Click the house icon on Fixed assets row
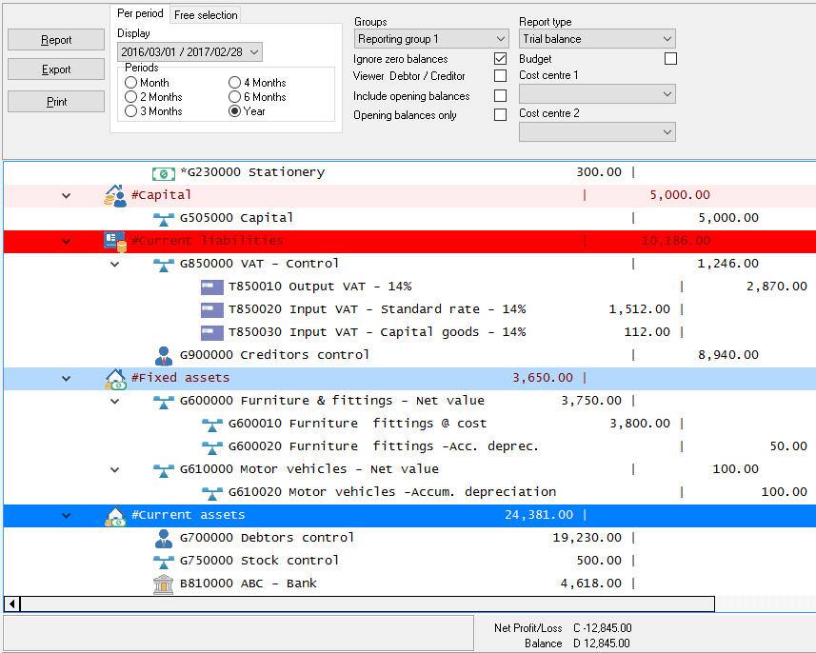 115,378
